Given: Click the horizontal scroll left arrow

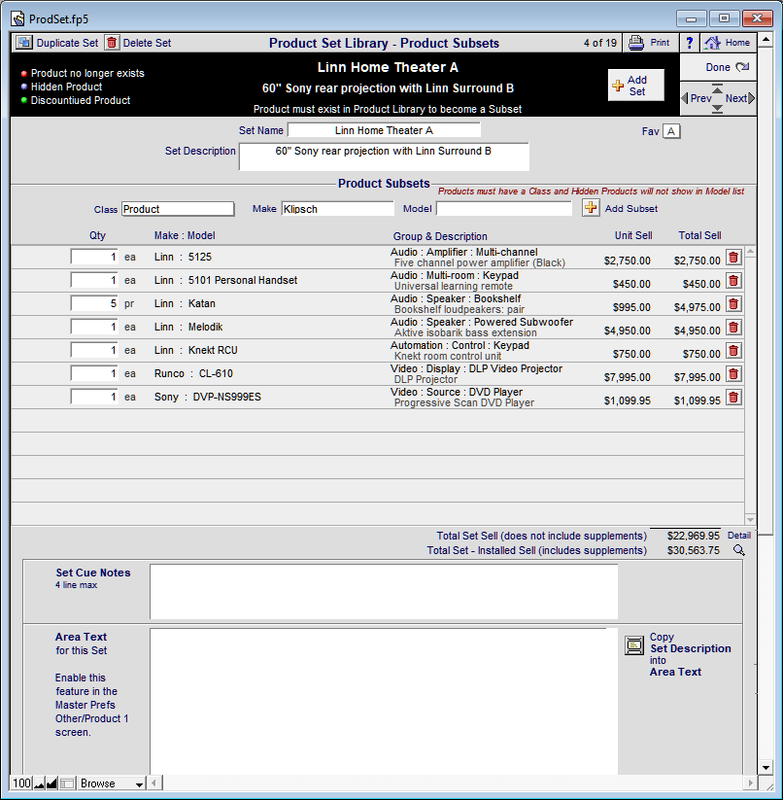Looking at the screenshot, I should pyautogui.click(x=154, y=783).
